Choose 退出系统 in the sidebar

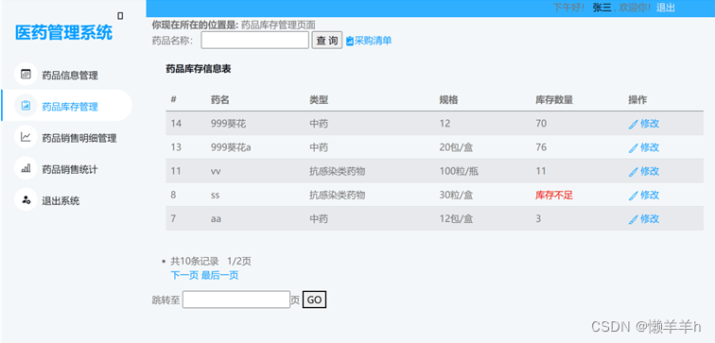click(x=61, y=200)
